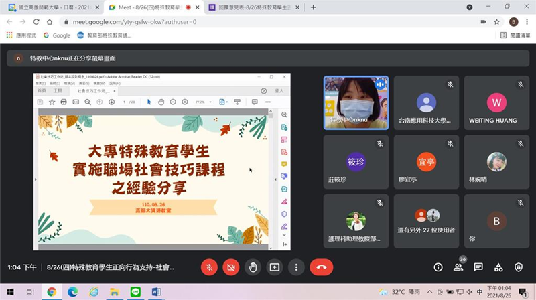Open host controls shield icon
The height and width of the screenshot is (300, 536).
(x=519, y=267)
